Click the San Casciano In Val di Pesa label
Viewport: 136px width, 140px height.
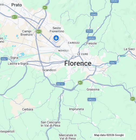50,124
